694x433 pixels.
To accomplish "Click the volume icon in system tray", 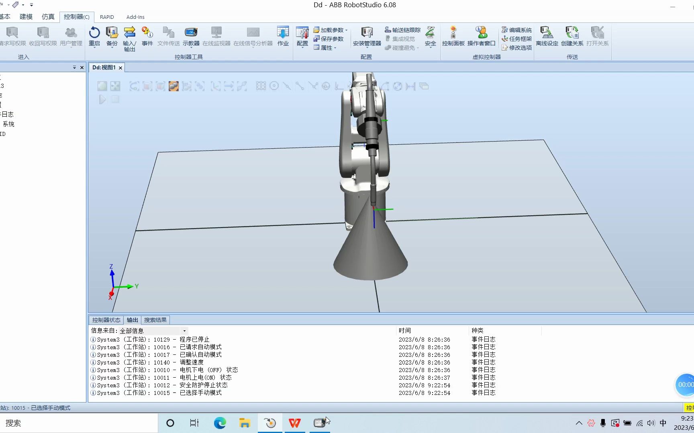I will tap(651, 423).
